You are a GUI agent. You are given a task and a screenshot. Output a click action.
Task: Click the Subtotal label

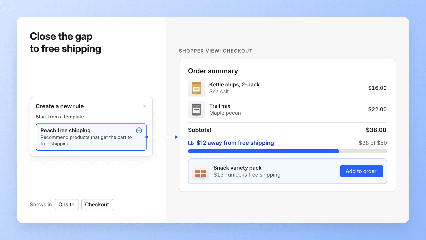(x=199, y=130)
